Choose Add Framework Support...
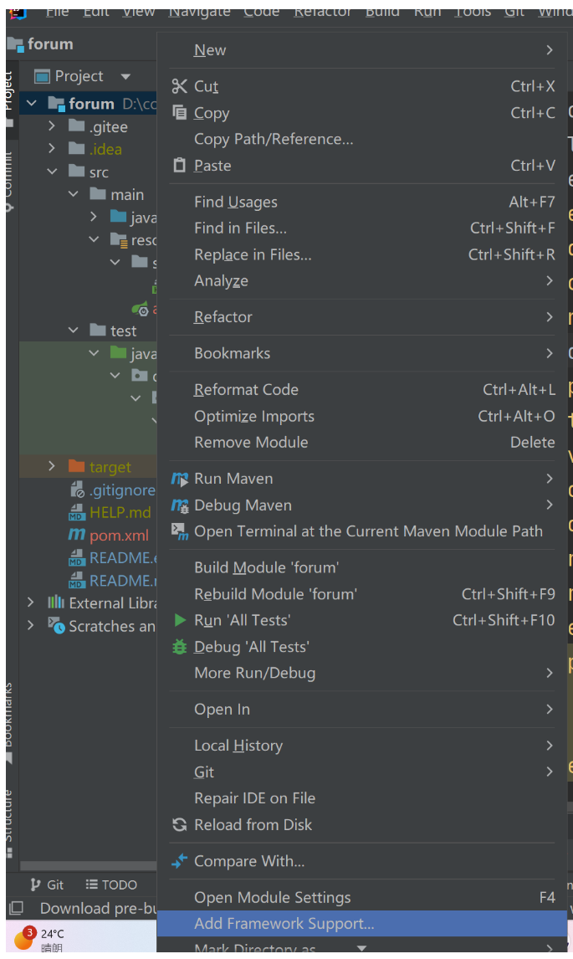 coord(362,924)
